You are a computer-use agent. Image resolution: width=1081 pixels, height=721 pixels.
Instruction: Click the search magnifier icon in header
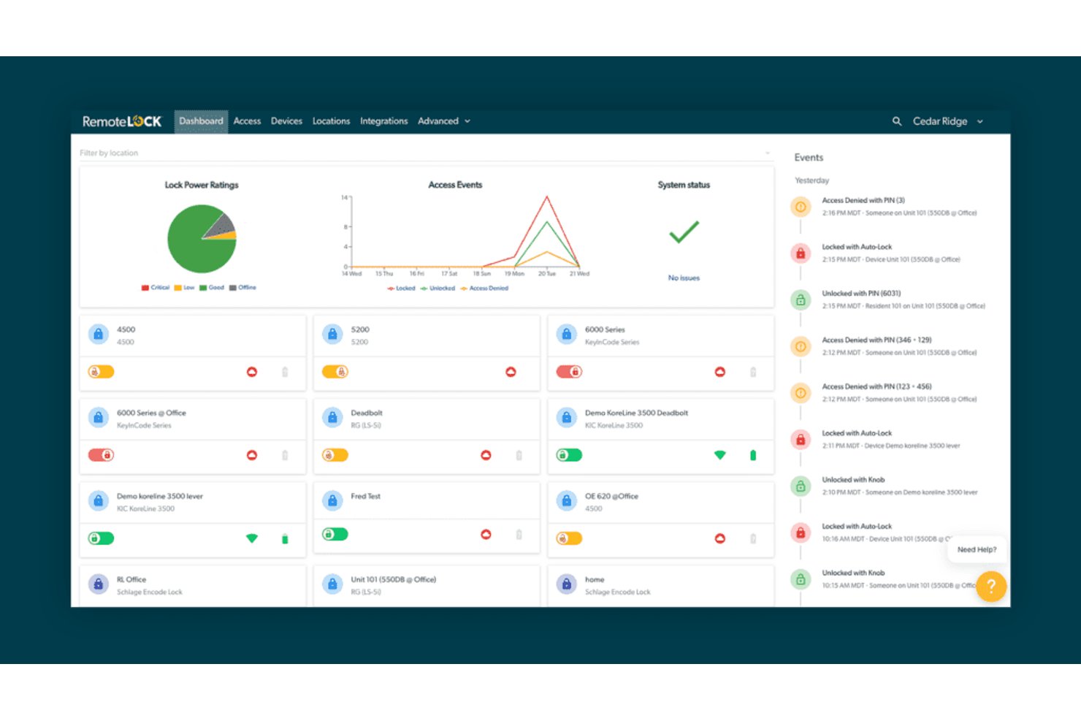click(897, 121)
